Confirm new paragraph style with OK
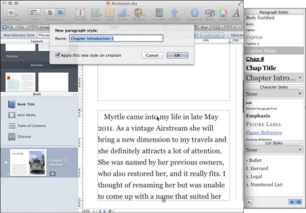 pos(177,56)
